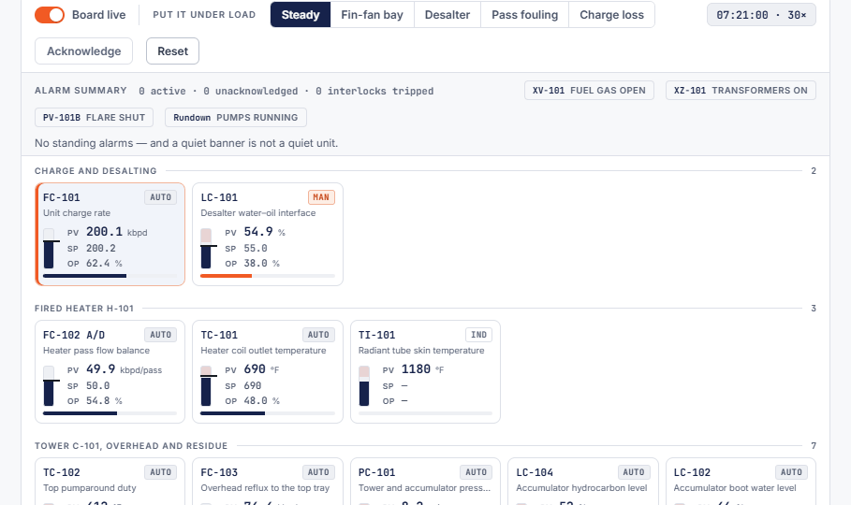This screenshot has width=851, height=505.
Task: Click the FIRED HEATER H-101 section header
Action: pyautogui.click(x=84, y=308)
